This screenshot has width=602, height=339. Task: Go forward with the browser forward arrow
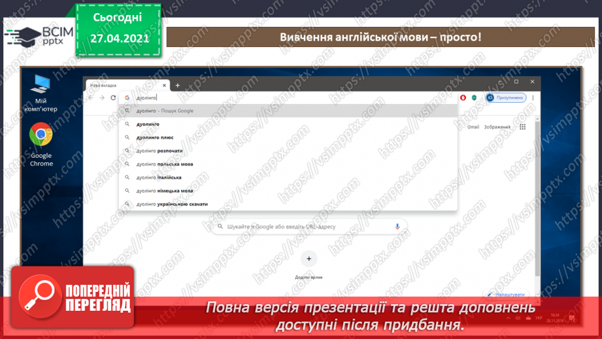pyautogui.click(x=102, y=98)
